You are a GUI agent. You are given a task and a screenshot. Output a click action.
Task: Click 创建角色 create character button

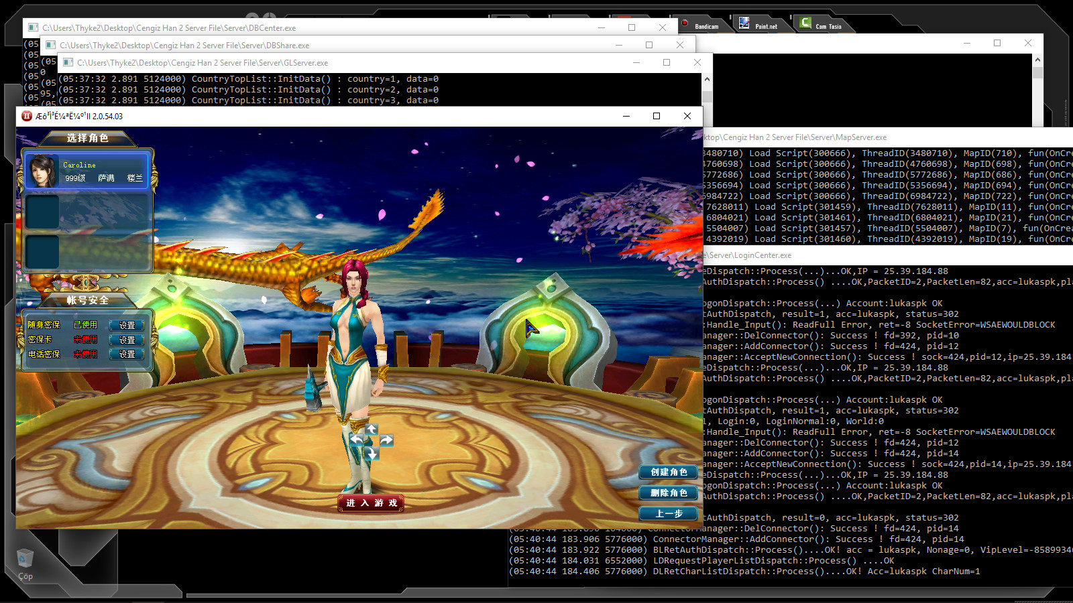click(668, 472)
